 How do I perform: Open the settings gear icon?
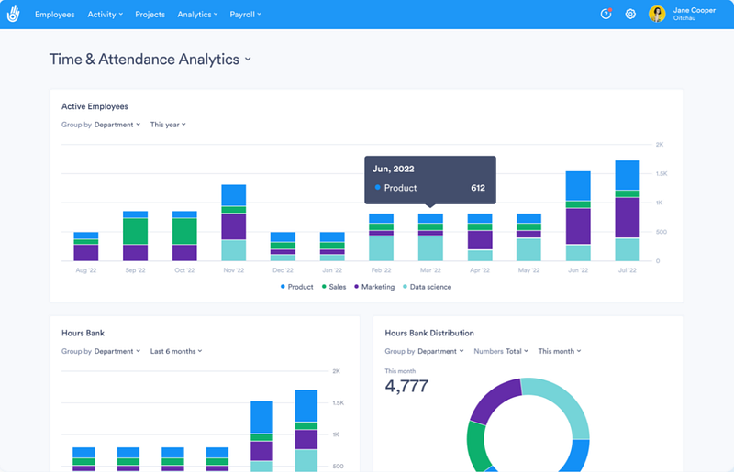(x=630, y=14)
